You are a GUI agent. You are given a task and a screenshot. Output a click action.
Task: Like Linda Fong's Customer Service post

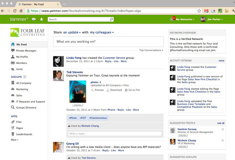coord(116,61)
